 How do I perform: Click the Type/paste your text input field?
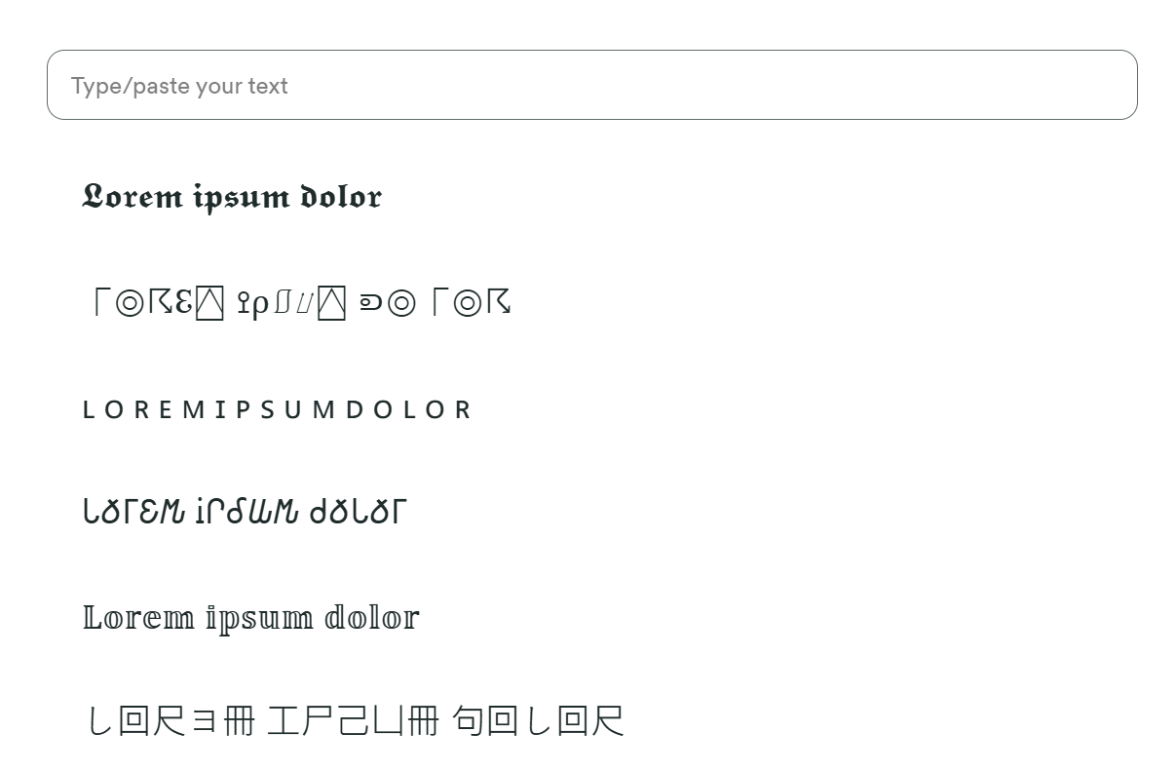pos(591,86)
